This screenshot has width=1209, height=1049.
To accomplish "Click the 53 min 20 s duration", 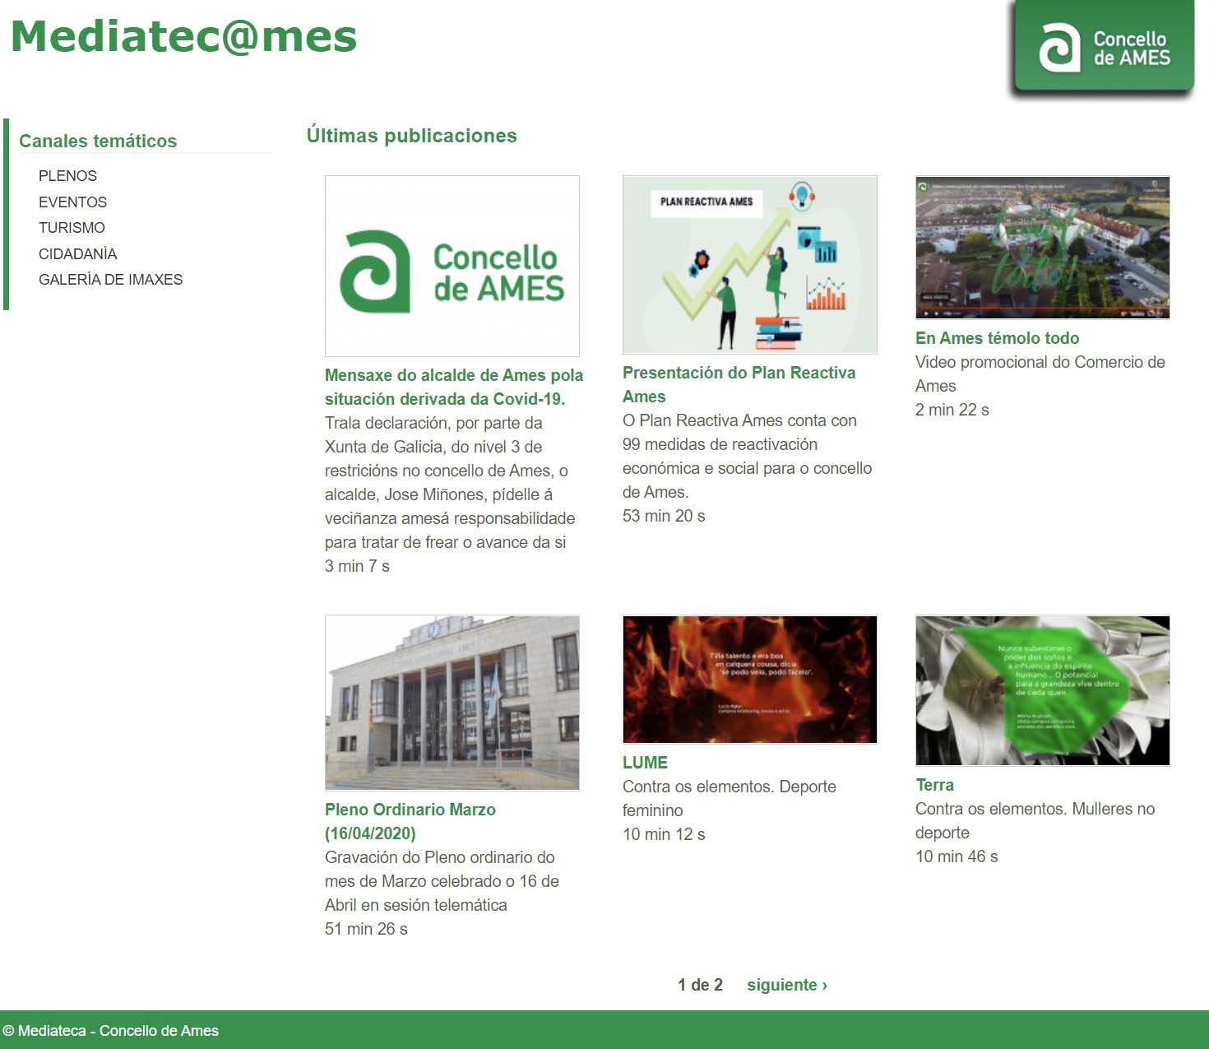I will tap(664, 516).
